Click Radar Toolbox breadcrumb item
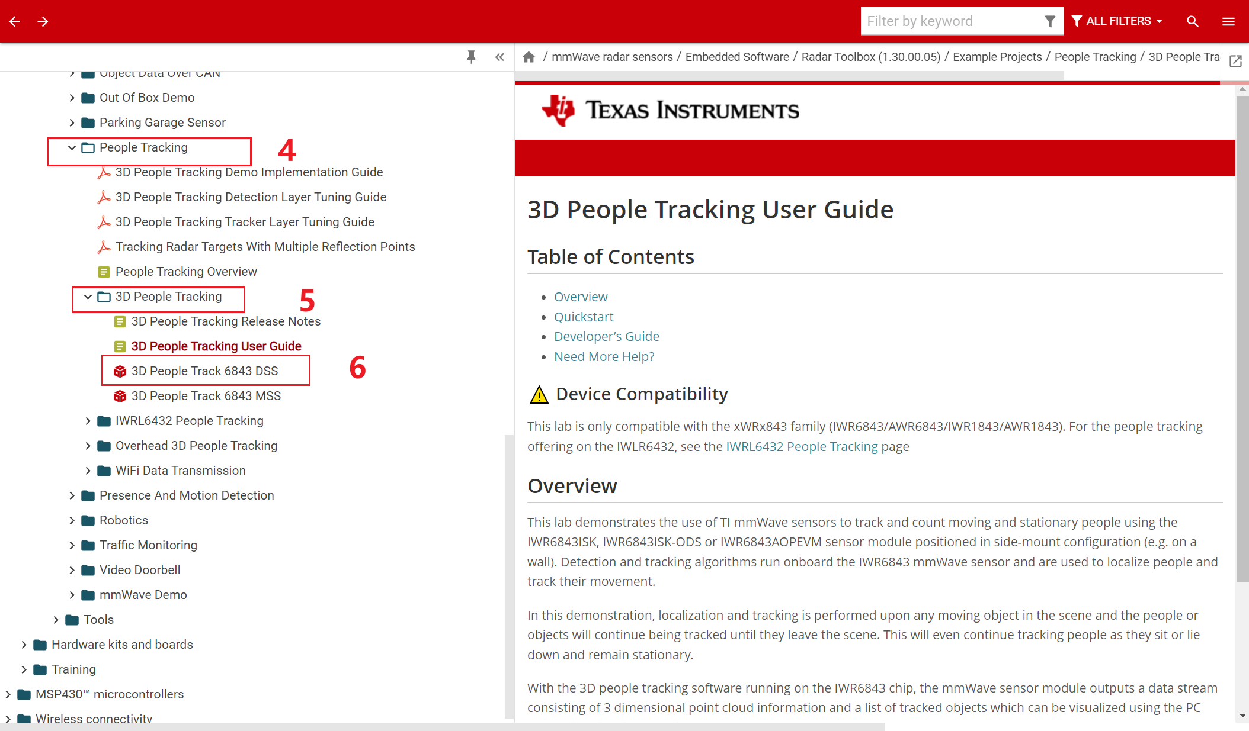The height and width of the screenshot is (731, 1249). [870, 57]
